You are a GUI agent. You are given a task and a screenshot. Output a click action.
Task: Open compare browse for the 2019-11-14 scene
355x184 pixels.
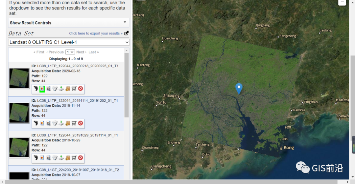(x=48, y=123)
